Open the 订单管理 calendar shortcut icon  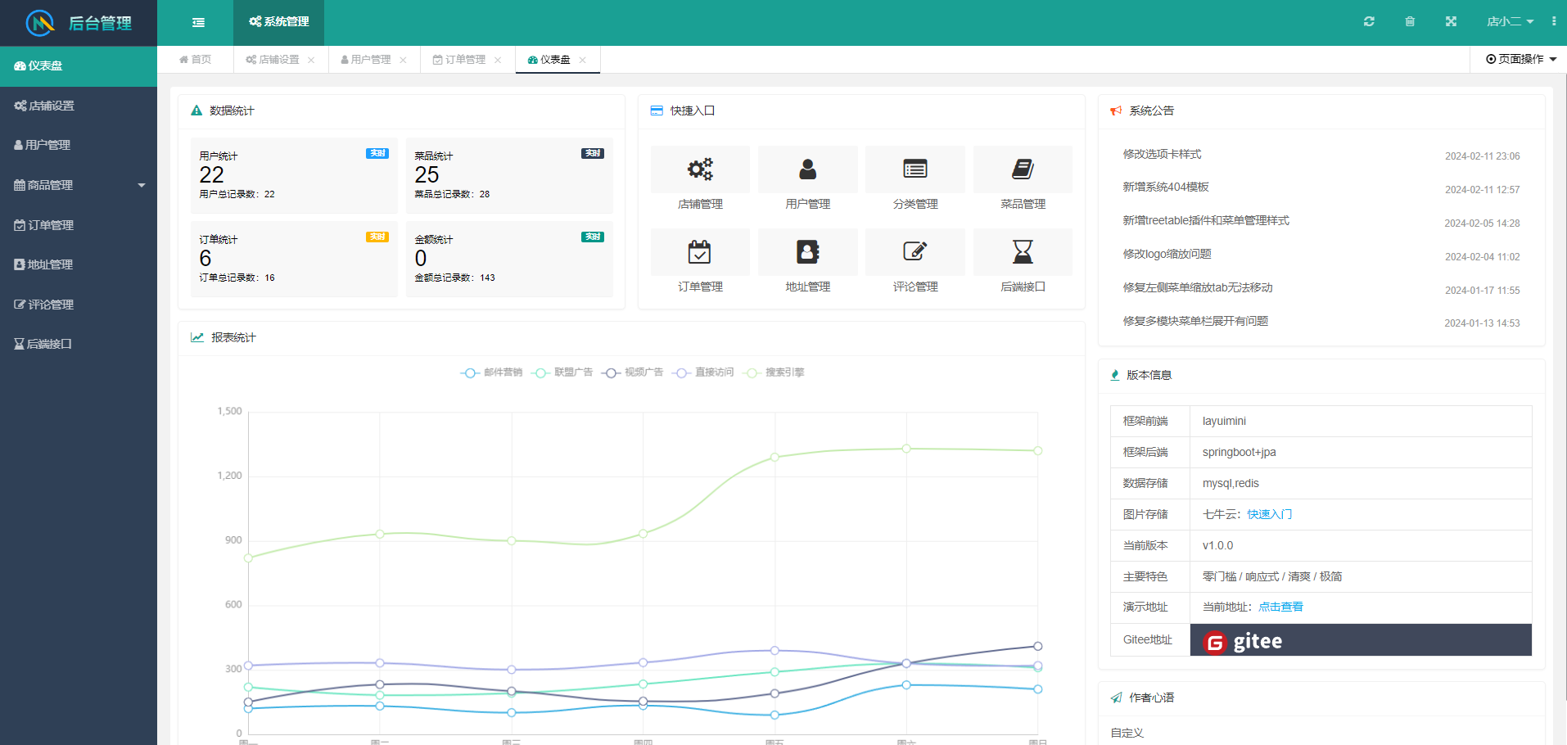point(699,252)
